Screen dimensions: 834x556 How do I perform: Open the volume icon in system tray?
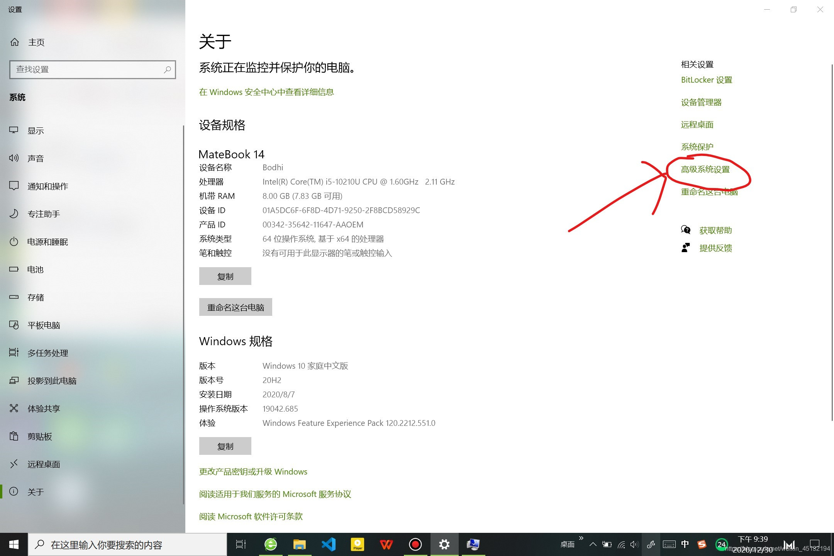pyautogui.click(x=634, y=544)
